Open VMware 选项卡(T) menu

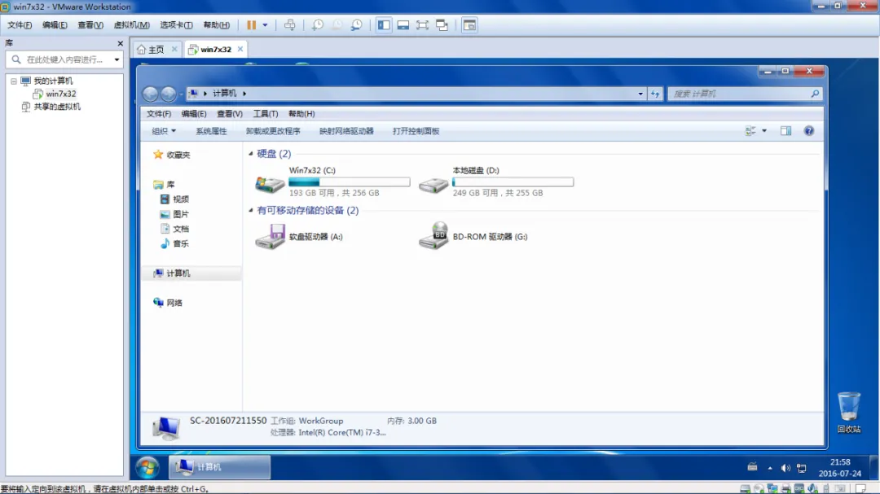click(x=176, y=25)
